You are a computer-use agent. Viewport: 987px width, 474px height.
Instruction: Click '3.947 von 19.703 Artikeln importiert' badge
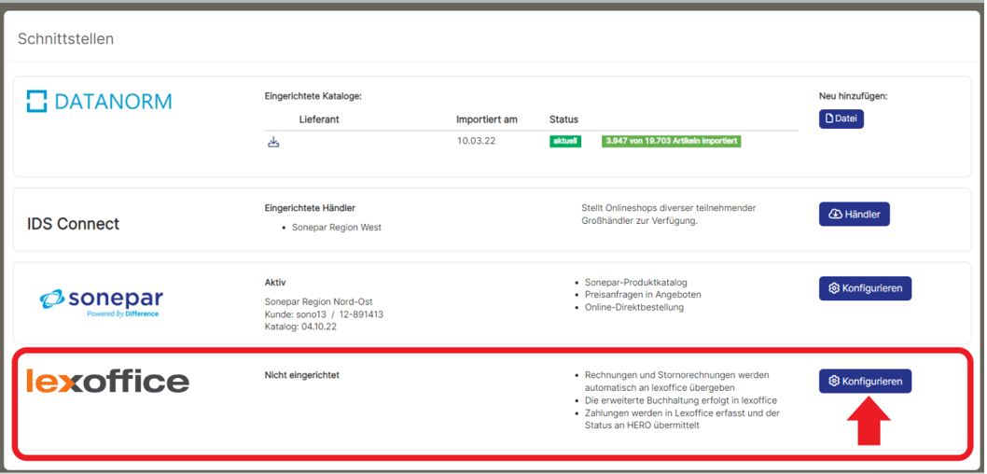[671, 141]
